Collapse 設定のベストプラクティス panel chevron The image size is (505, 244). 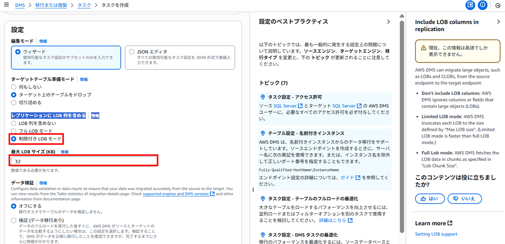(388, 22)
